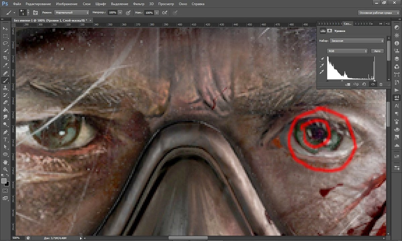The width and height of the screenshot is (402, 241).
Task: Click the Авто button in Levels
Action: (x=377, y=51)
